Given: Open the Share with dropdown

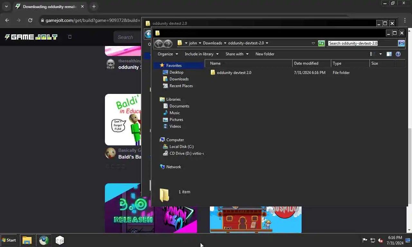Looking at the screenshot, I should (237, 54).
